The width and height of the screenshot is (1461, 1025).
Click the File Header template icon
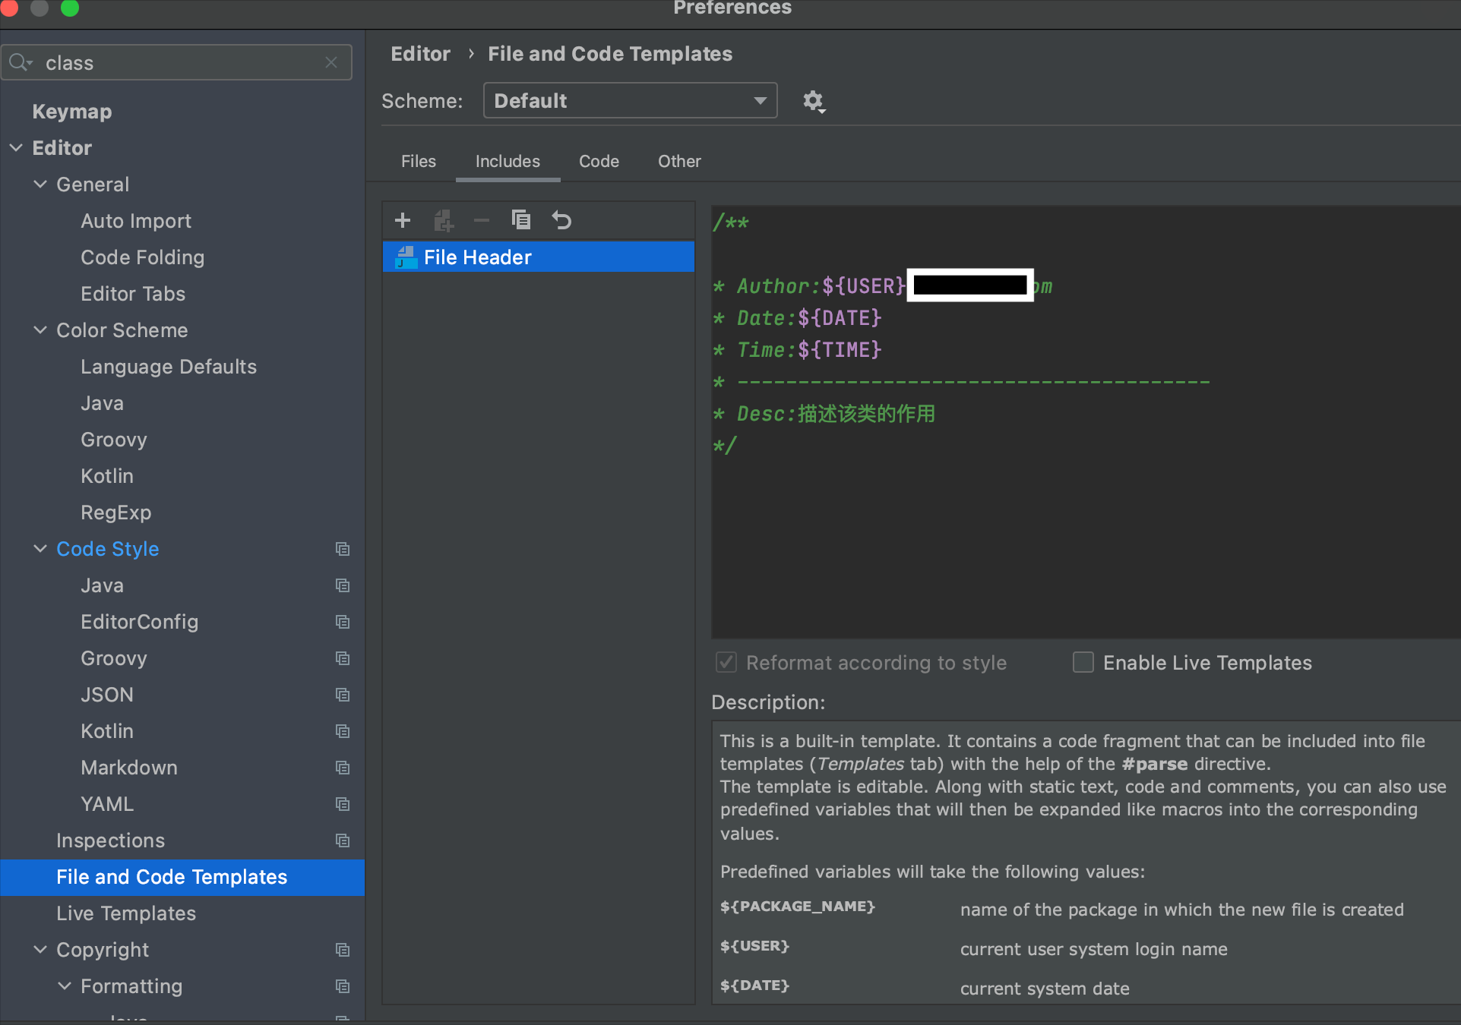[406, 257]
